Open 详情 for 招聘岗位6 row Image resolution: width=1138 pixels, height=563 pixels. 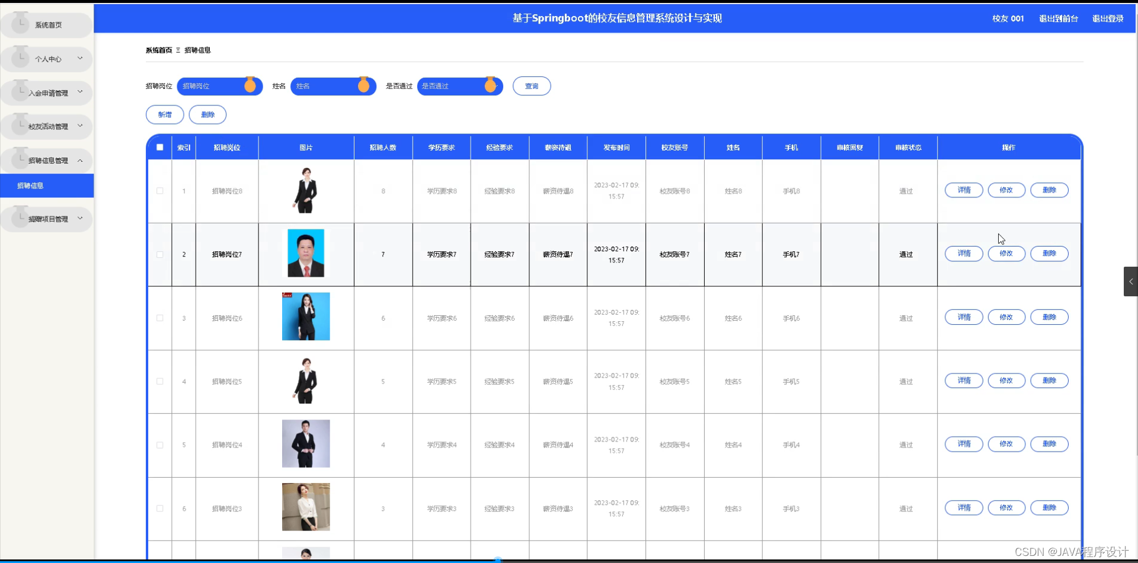(x=964, y=317)
